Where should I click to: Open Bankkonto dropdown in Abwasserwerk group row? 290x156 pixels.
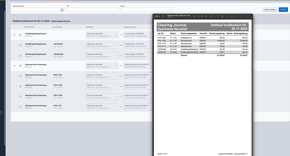pos(102,66)
